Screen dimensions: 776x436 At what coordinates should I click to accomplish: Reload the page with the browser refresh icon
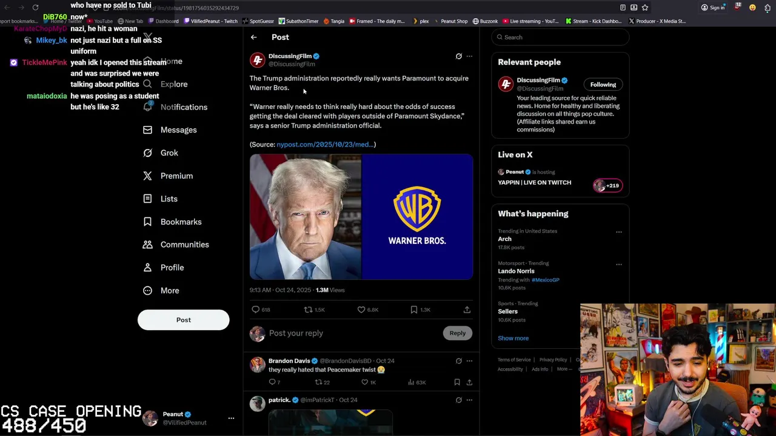point(35,8)
